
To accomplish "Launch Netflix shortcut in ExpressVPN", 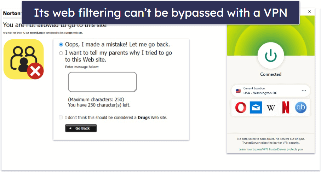I will 286,108.
